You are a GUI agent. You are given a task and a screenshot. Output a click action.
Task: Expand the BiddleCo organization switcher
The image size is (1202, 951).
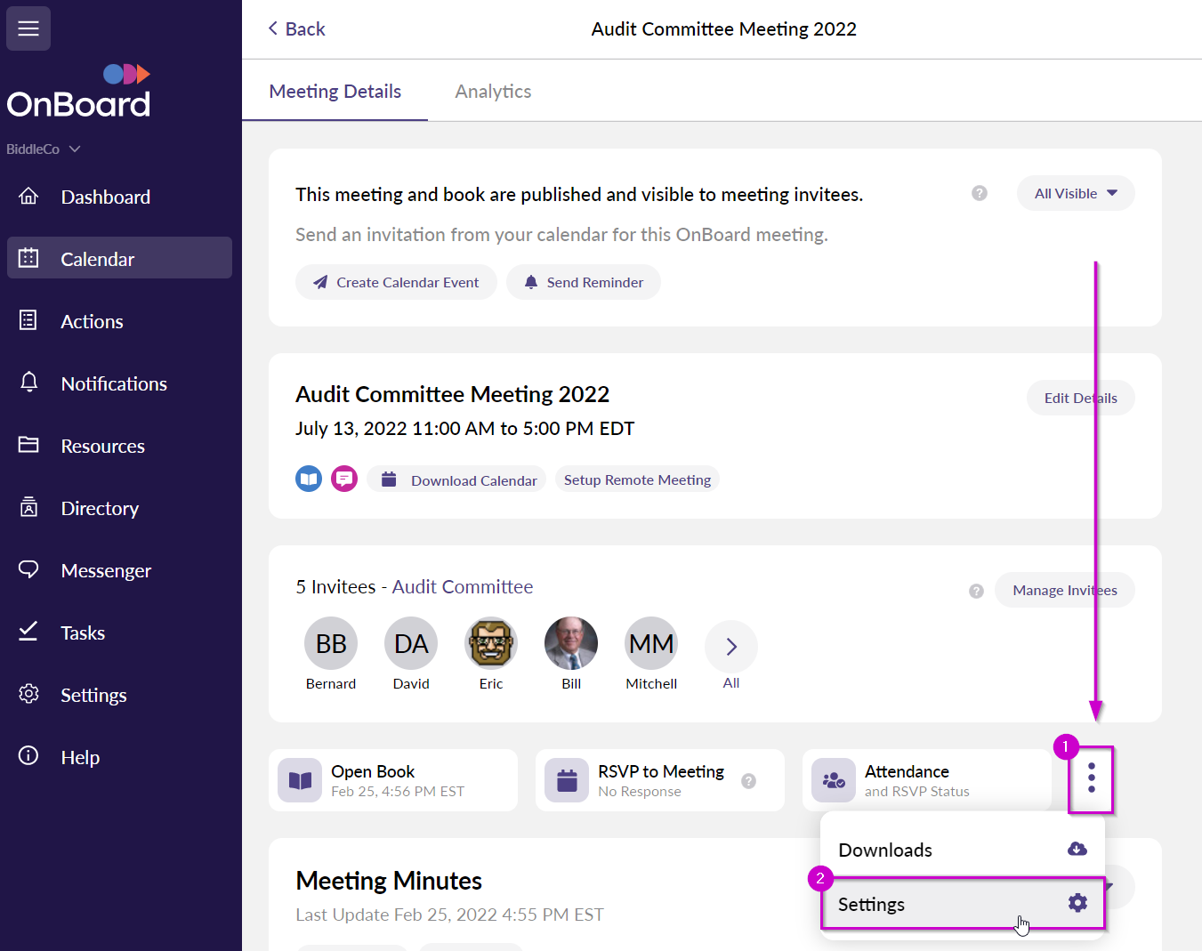tap(44, 149)
